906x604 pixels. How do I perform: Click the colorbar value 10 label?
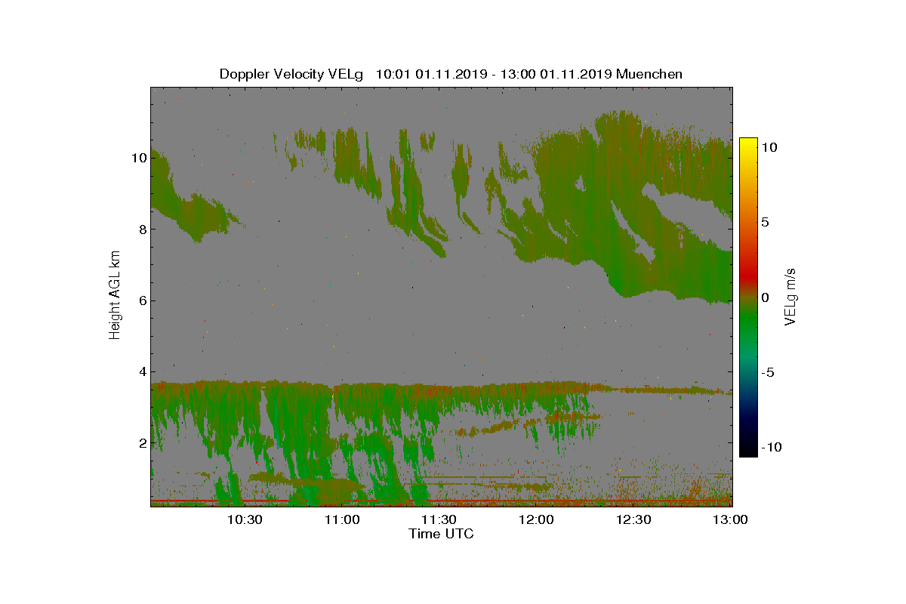point(769,147)
